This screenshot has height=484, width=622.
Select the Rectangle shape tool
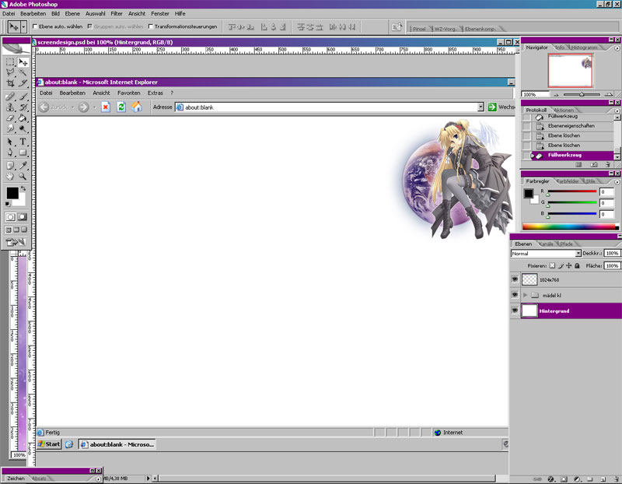(23, 153)
